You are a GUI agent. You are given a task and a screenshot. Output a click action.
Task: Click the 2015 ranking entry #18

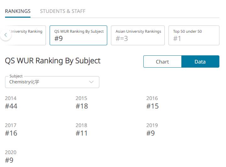pos(82,106)
